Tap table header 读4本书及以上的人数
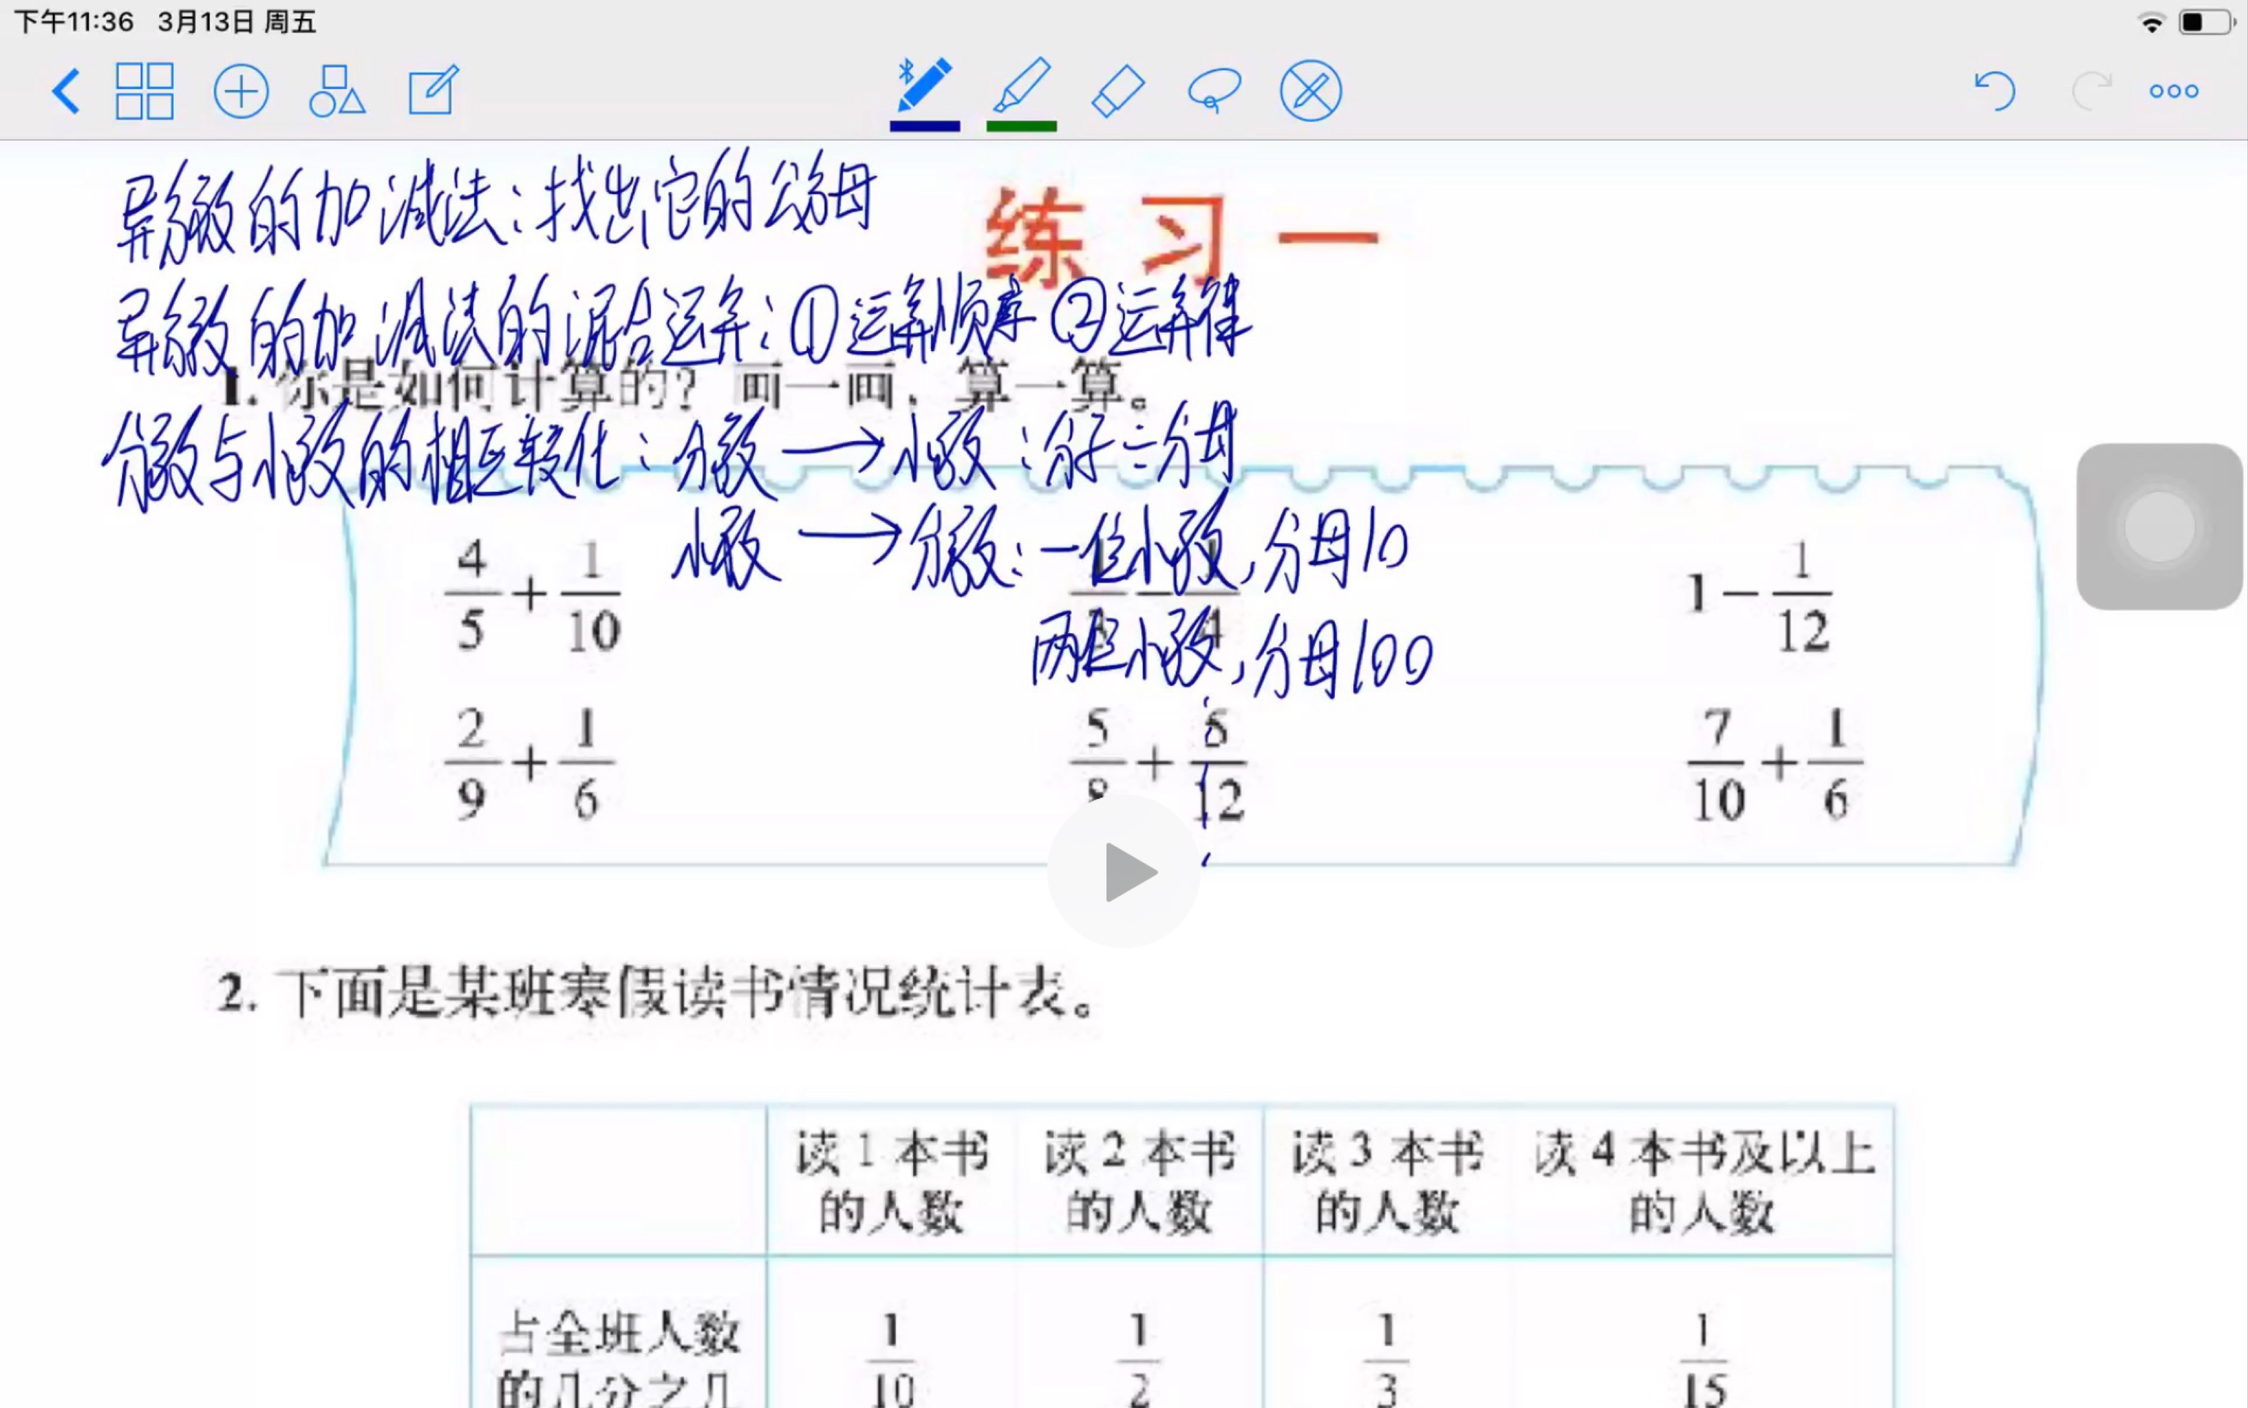Viewport: 2248px width, 1408px height. [1704, 1182]
